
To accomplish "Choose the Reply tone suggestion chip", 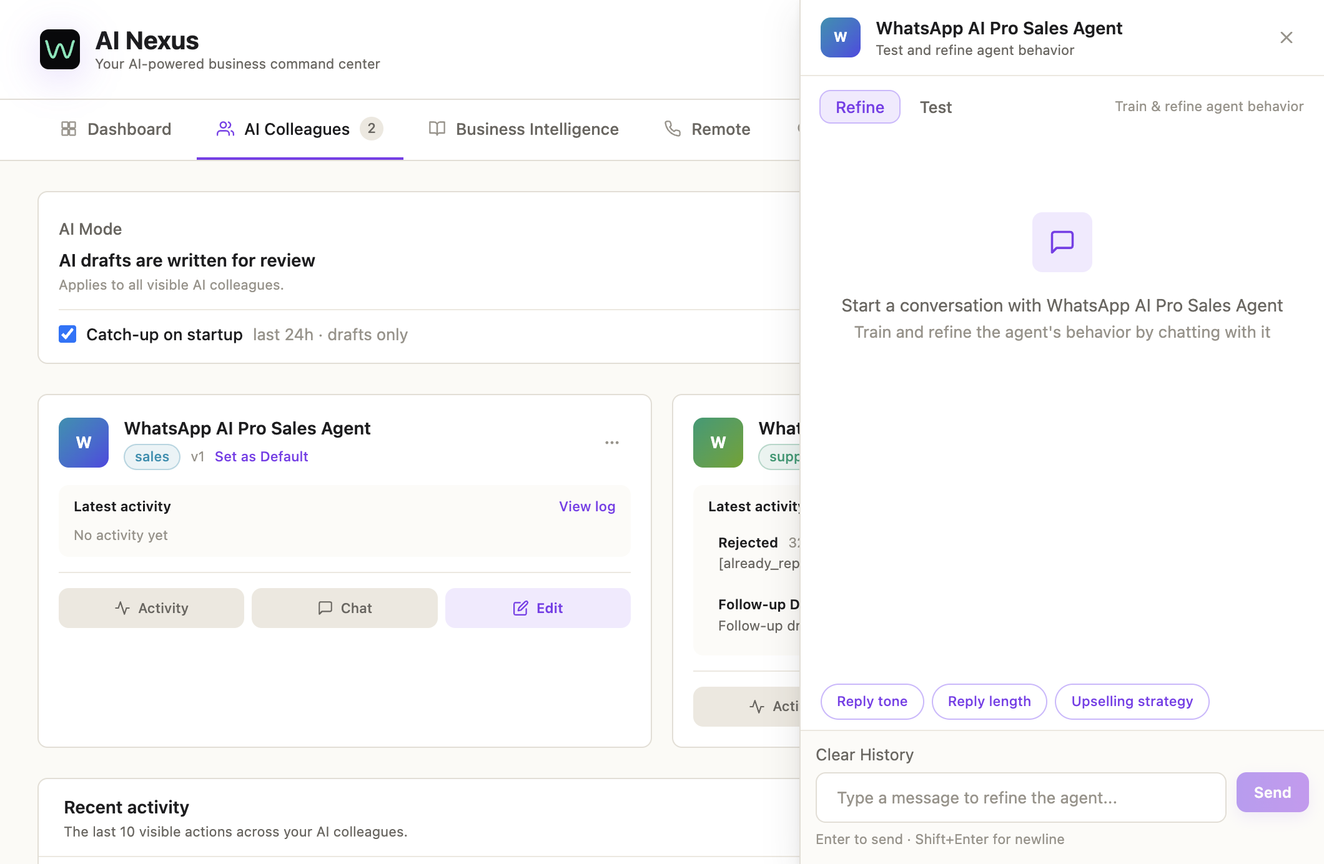I will click(872, 702).
